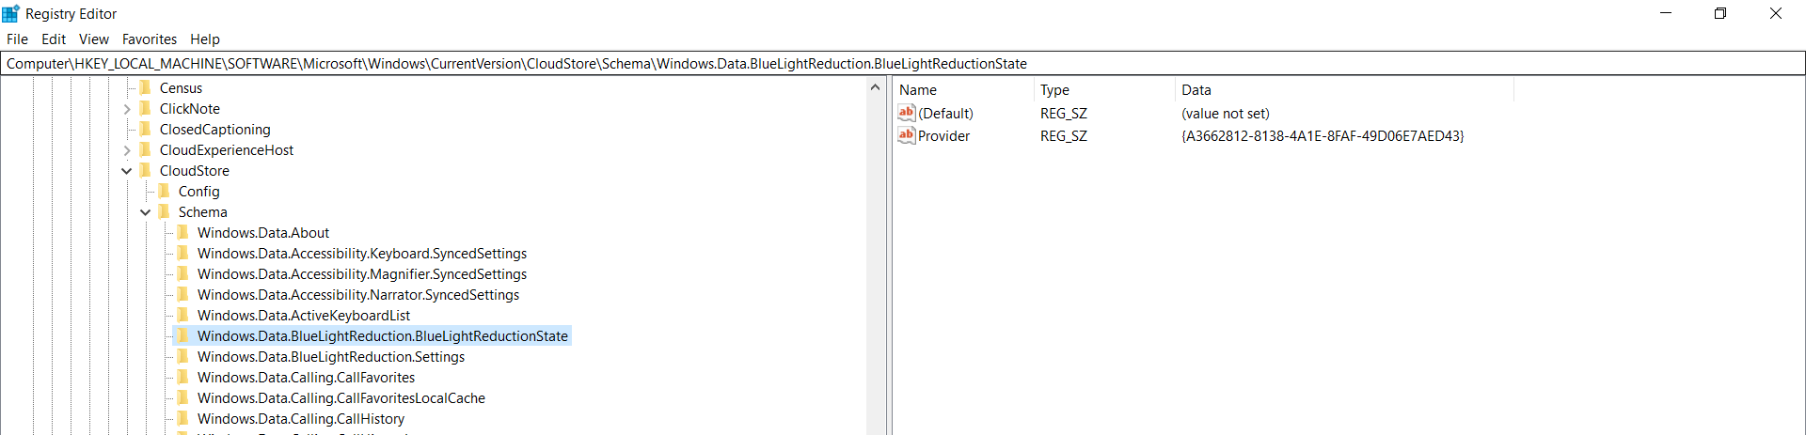1806x435 pixels.
Task: Select the CloudExperienceHost folder icon
Action: pyautogui.click(x=146, y=150)
